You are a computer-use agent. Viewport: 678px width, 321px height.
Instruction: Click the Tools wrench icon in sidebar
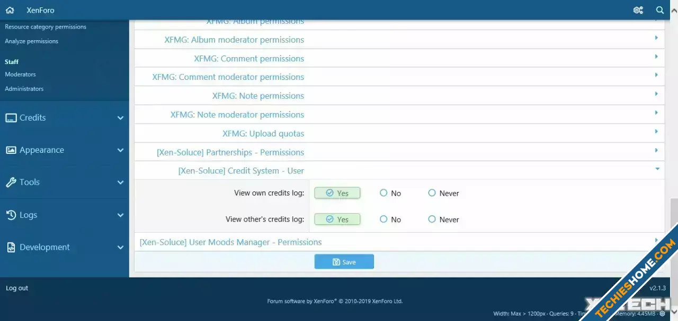pyautogui.click(x=11, y=182)
